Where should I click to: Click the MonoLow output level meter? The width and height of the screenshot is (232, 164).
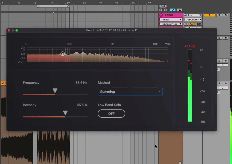(x=190, y=86)
